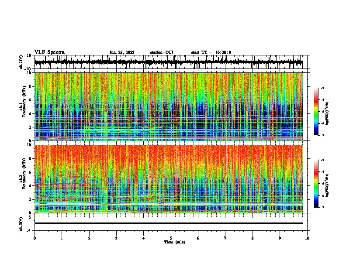This screenshot has width=346, height=267.
Task: Click the "6" kHz tick on ch.1 frequency axis
Action: pos(31,100)
